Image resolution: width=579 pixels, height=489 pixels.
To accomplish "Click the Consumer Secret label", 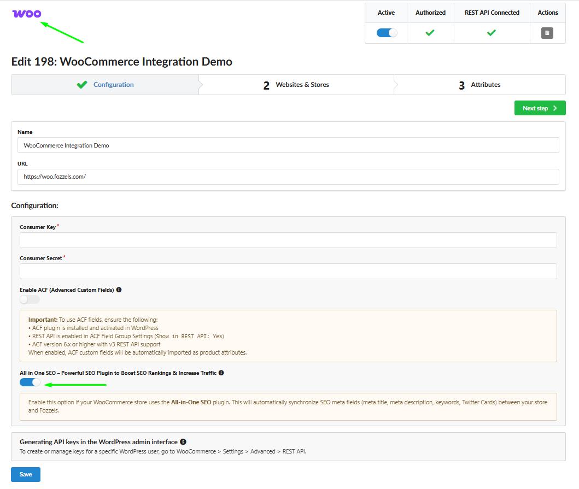I will pos(40,258).
